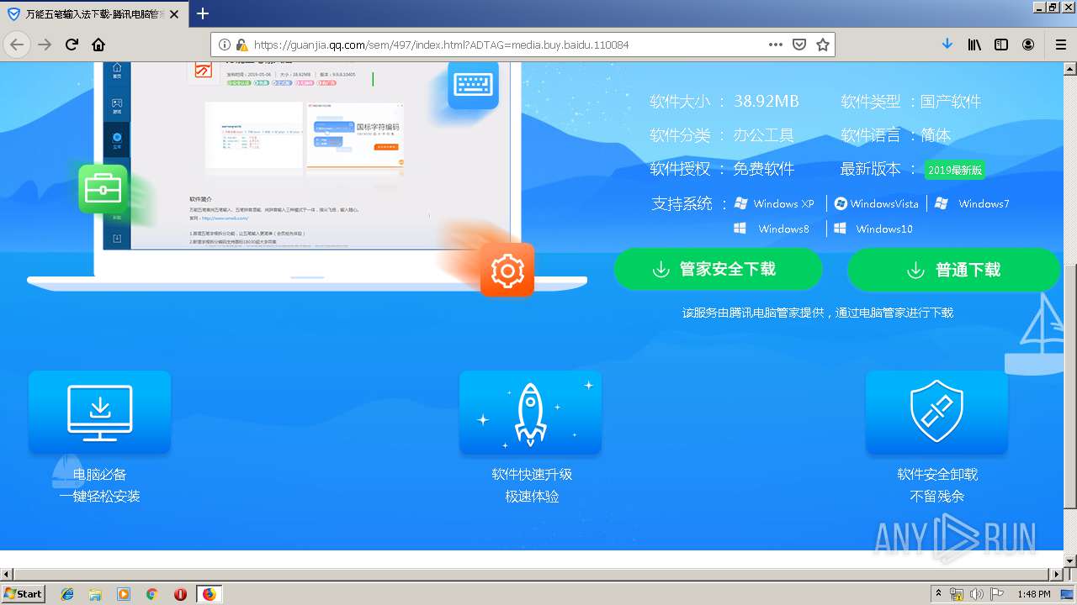
Task: Click the 普通下载 download button
Action: 953,270
